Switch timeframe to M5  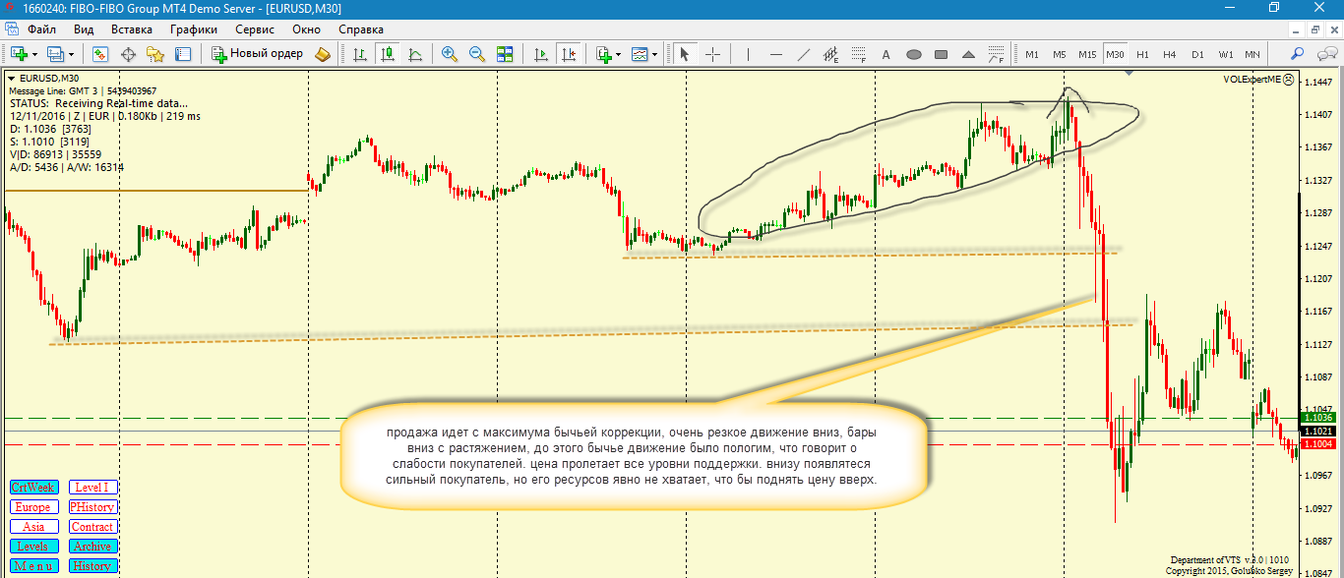click(1060, 54)
